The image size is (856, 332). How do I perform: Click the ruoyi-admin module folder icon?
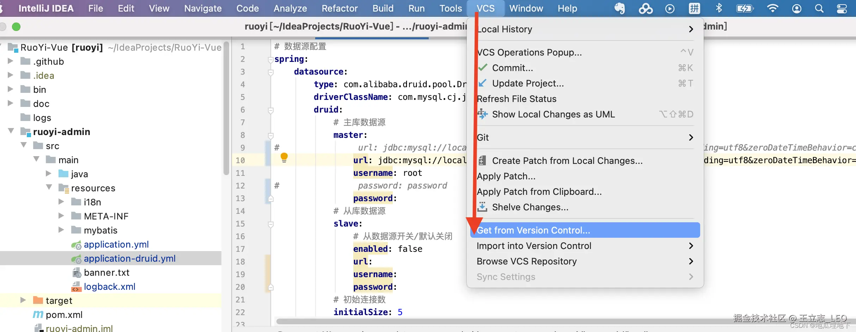point(25,132)
